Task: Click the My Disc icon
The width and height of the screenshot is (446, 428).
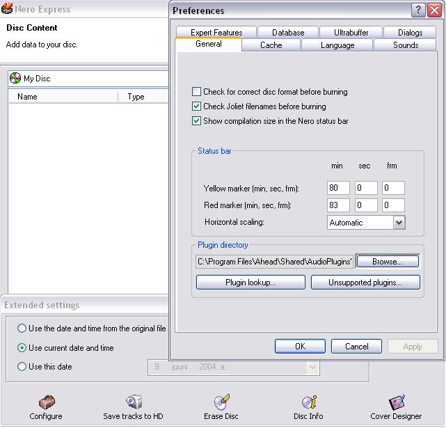Action: pos(15,78)
